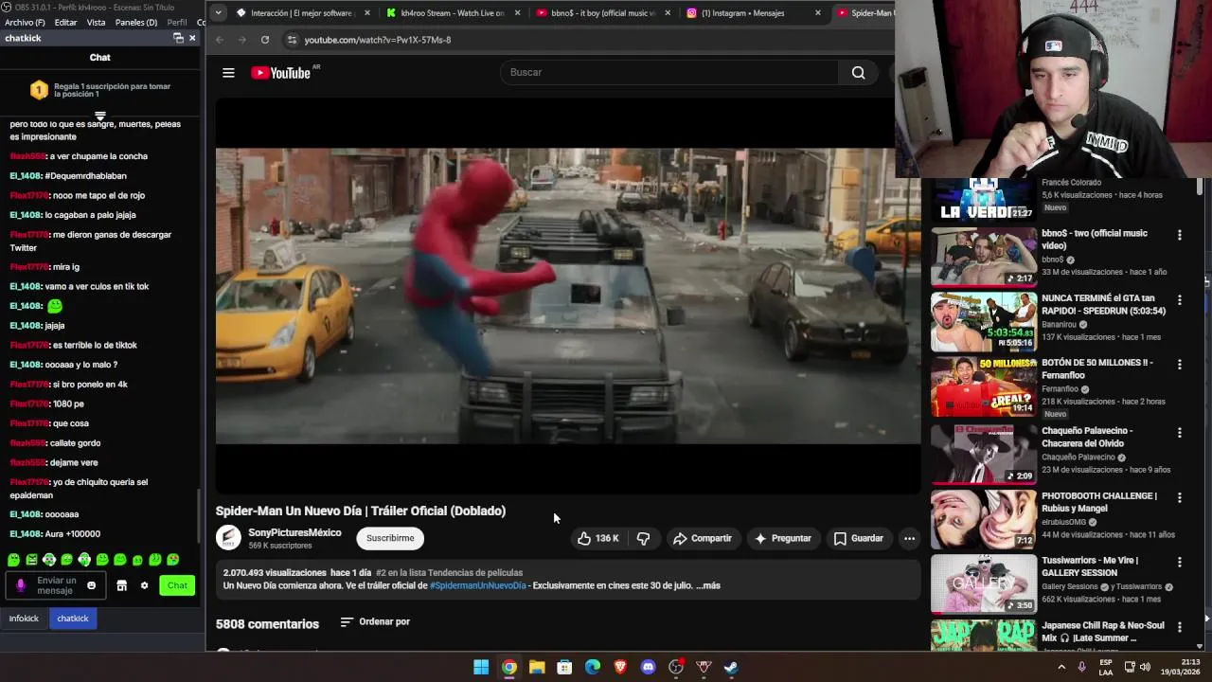Open bbno$ two official music video thumbnail
Image resolution: width=1212 pixels, height=682 pixels.
(x=983, y=256)
